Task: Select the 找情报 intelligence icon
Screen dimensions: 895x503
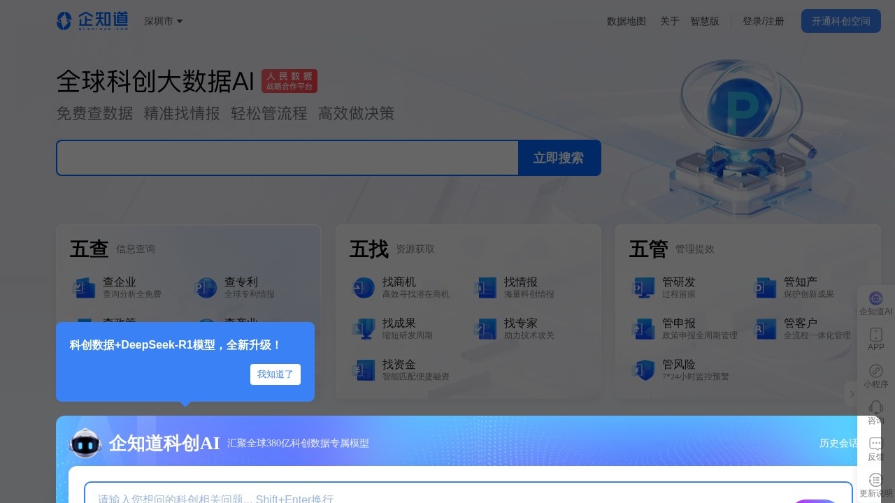Action: click(x=486, y=287)
